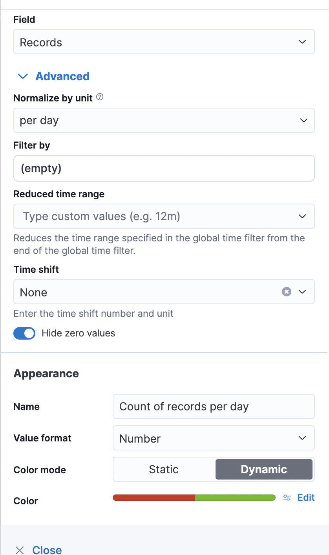Collapse the Advanced section
Screen dimensions: 329x555
coord(62,76)
